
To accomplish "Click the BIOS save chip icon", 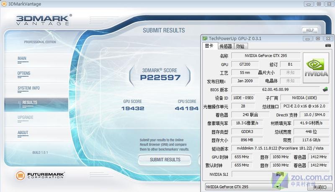I will click(325, 90).
